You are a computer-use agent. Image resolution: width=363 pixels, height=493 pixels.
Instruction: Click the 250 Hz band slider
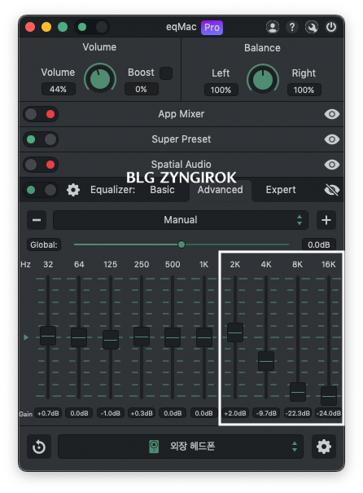[x=142, y=337]
